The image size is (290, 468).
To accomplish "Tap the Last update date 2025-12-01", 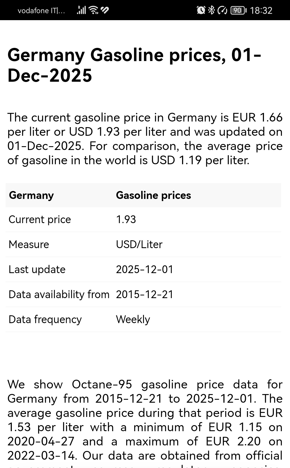I will tap(144, 270).
